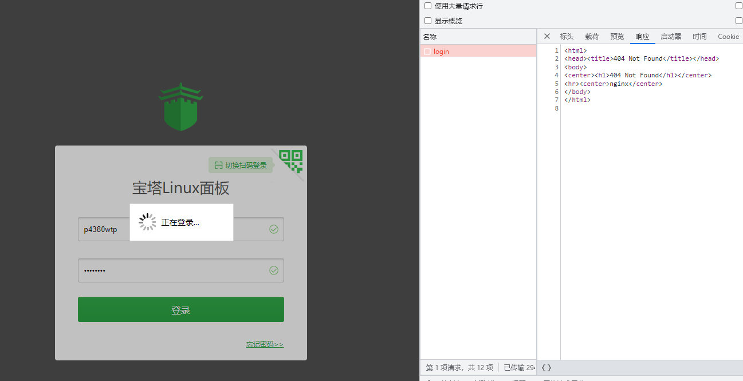Click the nginx response line
Viewport: 743px width, 381px height.
(613, 84)
